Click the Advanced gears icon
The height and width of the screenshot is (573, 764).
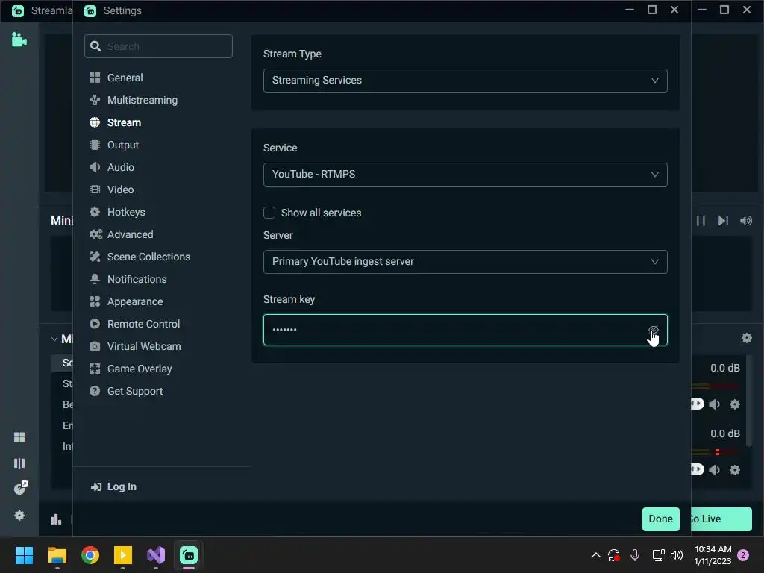pyautogui.click(x=95, y=235)
